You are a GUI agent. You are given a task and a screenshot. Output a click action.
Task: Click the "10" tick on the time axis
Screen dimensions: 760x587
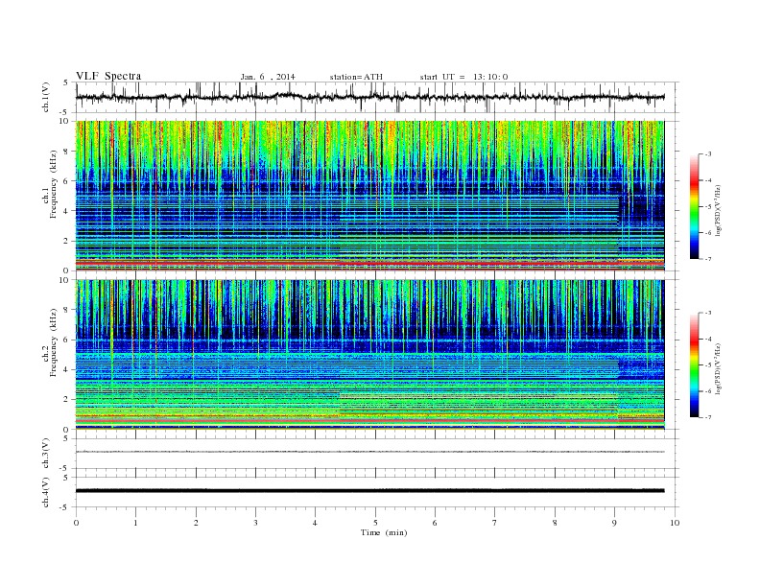(675, 523)
